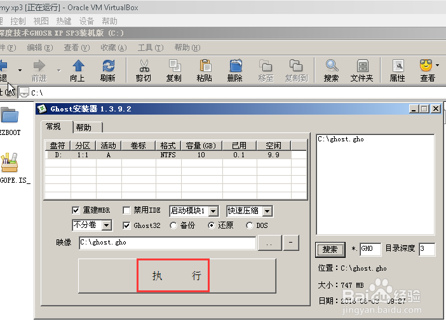
Task: Open 属性 properties icon
Action: pos(398,66)
